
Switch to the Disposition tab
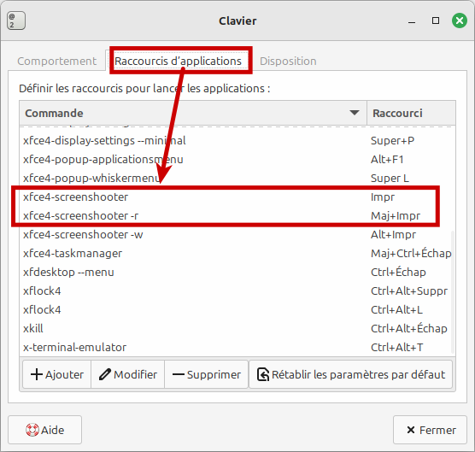point(288,61)
